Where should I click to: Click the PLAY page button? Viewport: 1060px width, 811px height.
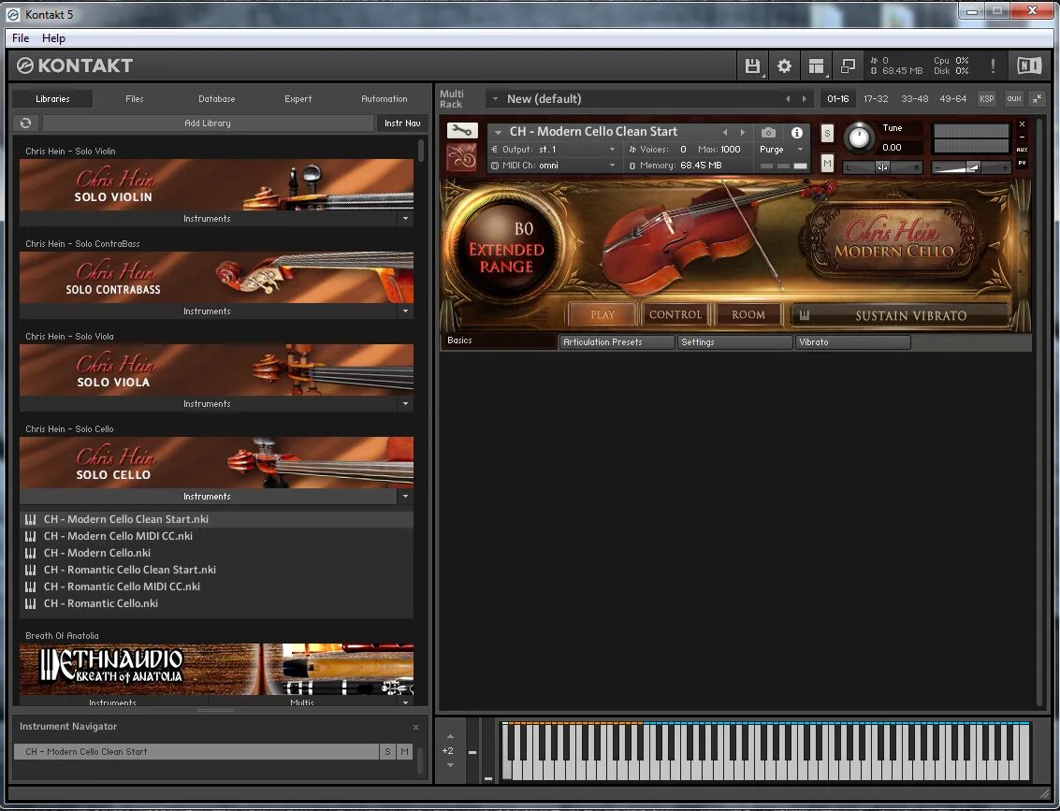[x=603, y=314]
